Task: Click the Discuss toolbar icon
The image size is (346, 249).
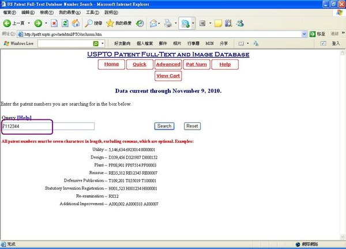Action: [x=202, y=23]
